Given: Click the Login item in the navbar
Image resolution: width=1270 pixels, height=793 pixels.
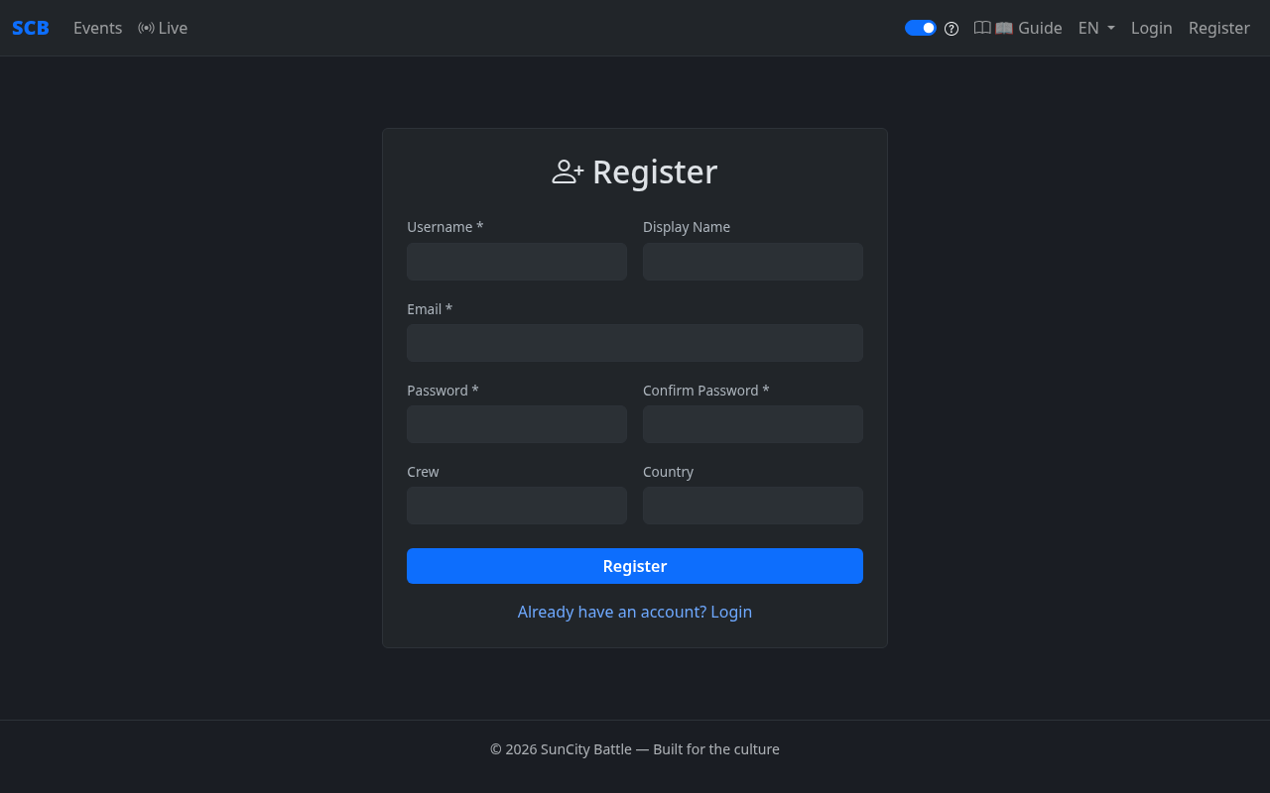Looking at the screenshot, I should tap(1152, 28).
